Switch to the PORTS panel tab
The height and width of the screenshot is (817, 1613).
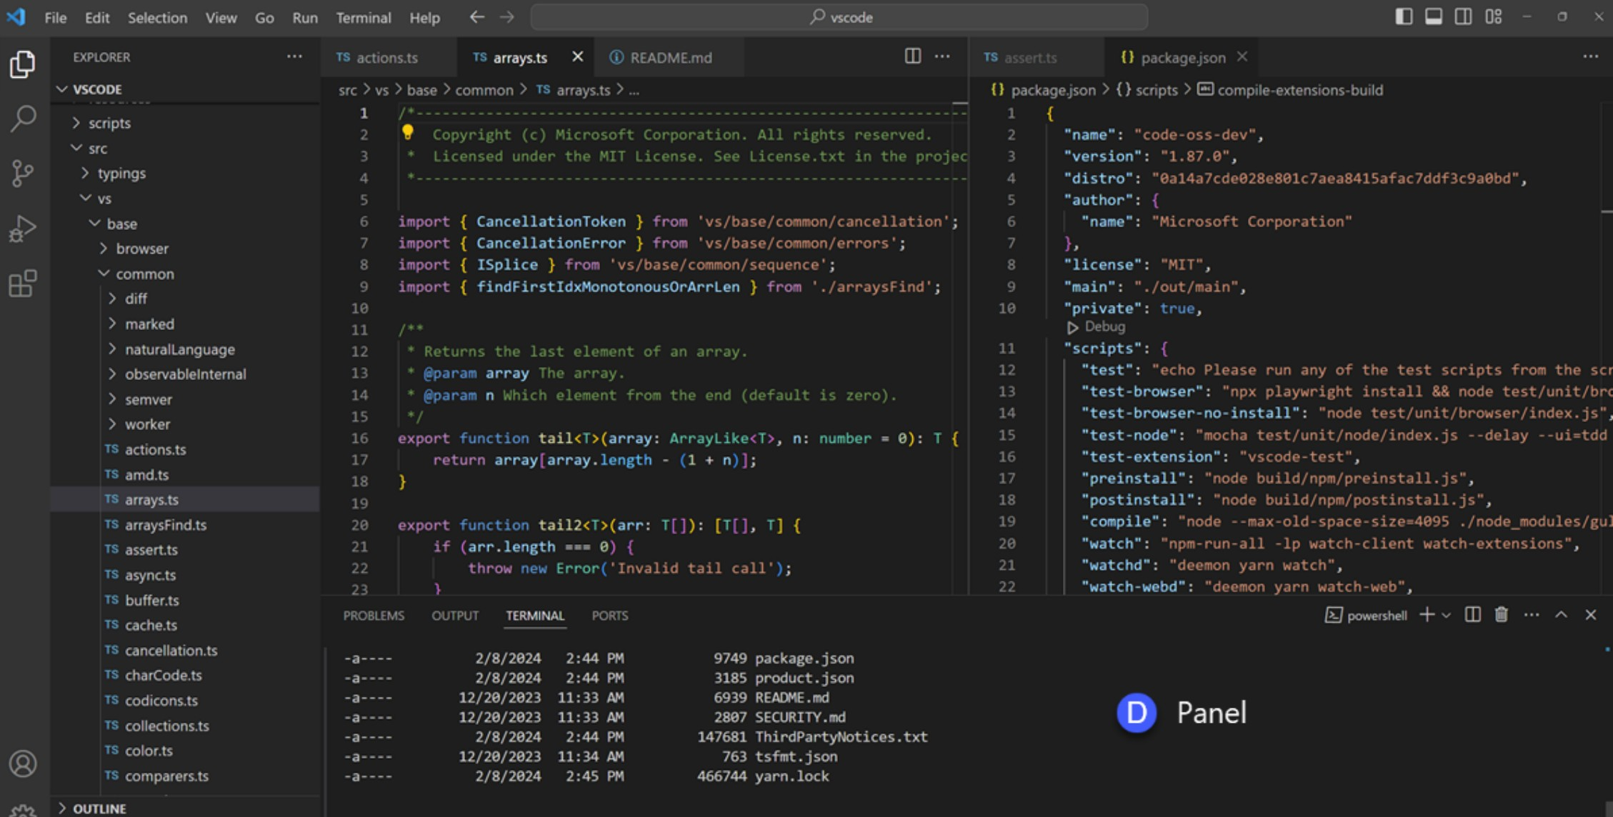pos(609,616)
